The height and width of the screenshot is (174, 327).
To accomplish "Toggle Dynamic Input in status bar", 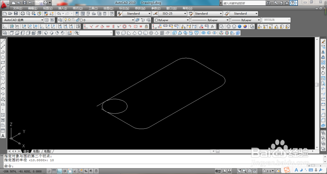I will point(86,171).
